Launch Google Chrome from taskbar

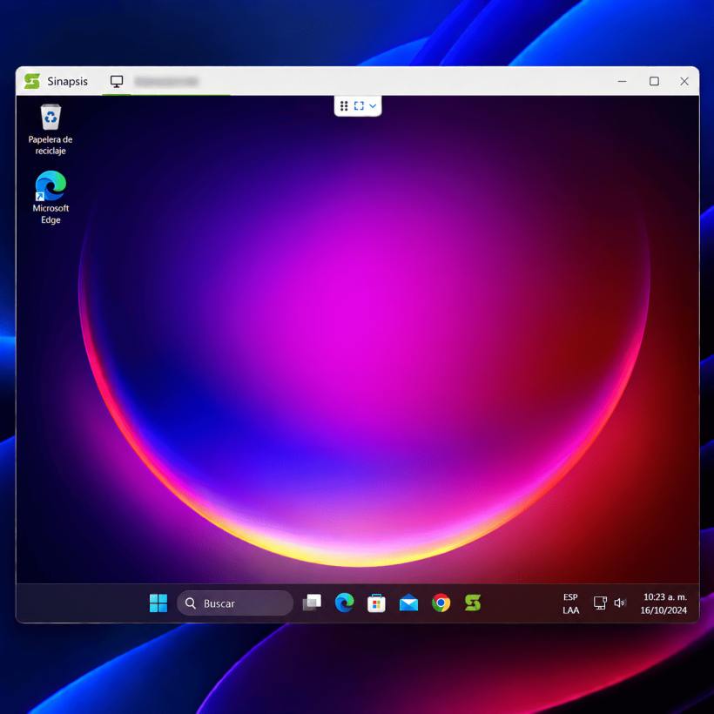441,603
